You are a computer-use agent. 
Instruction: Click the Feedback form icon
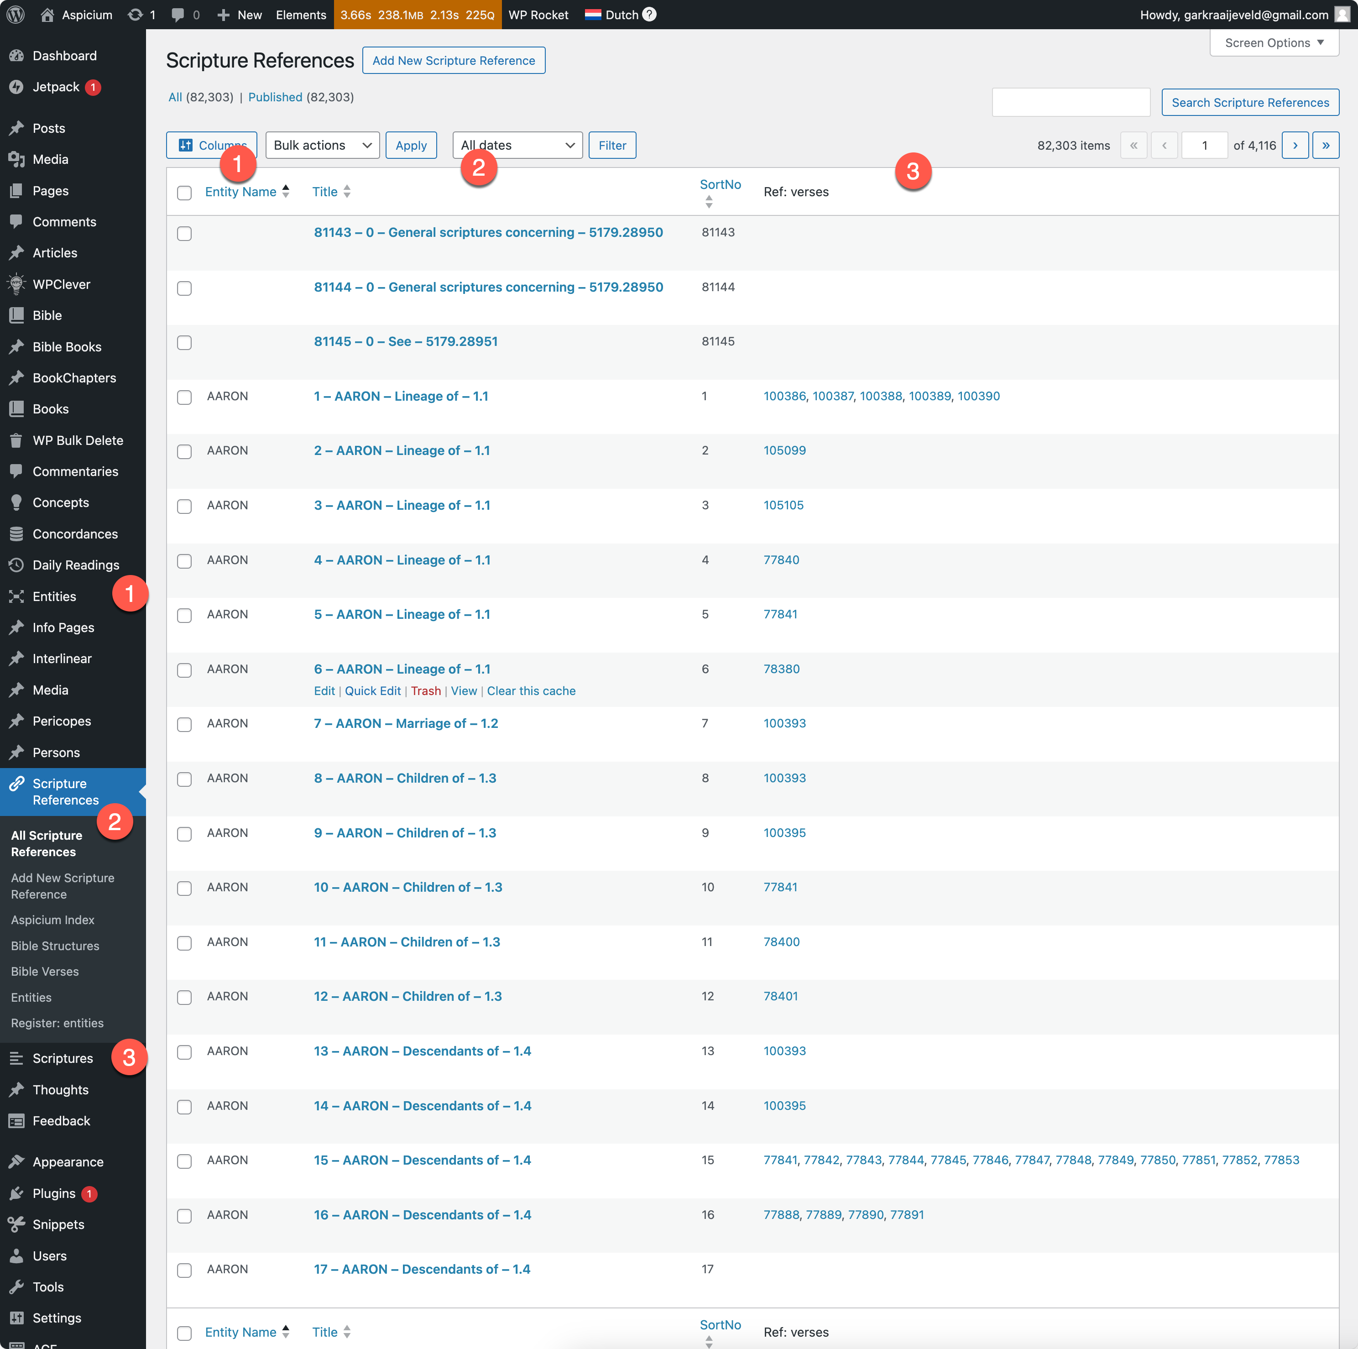tap(17, 1120)
